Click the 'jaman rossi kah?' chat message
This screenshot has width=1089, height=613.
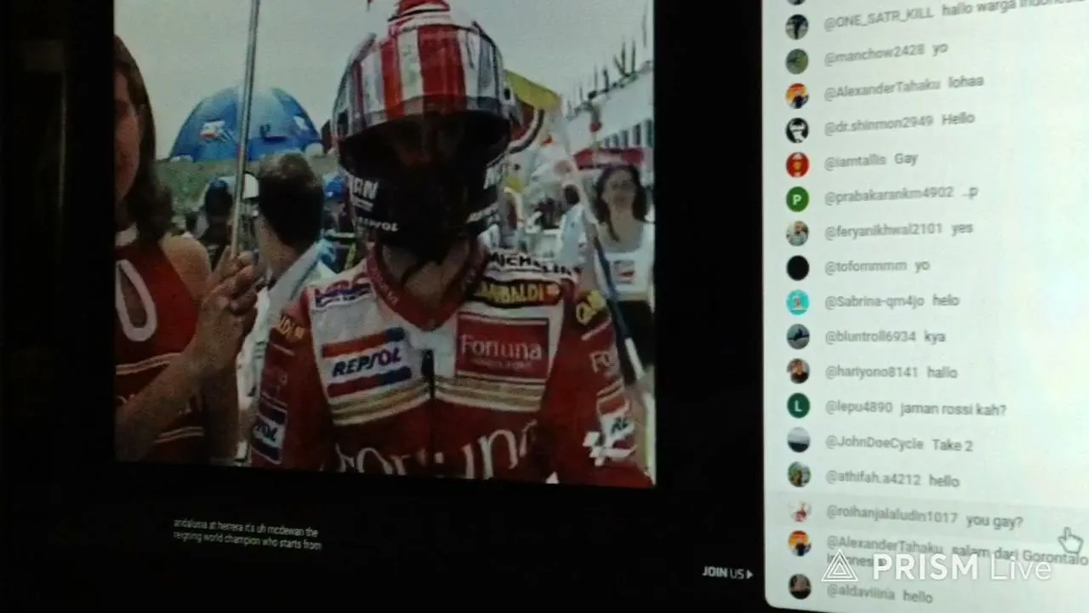(x=953, y=410)
